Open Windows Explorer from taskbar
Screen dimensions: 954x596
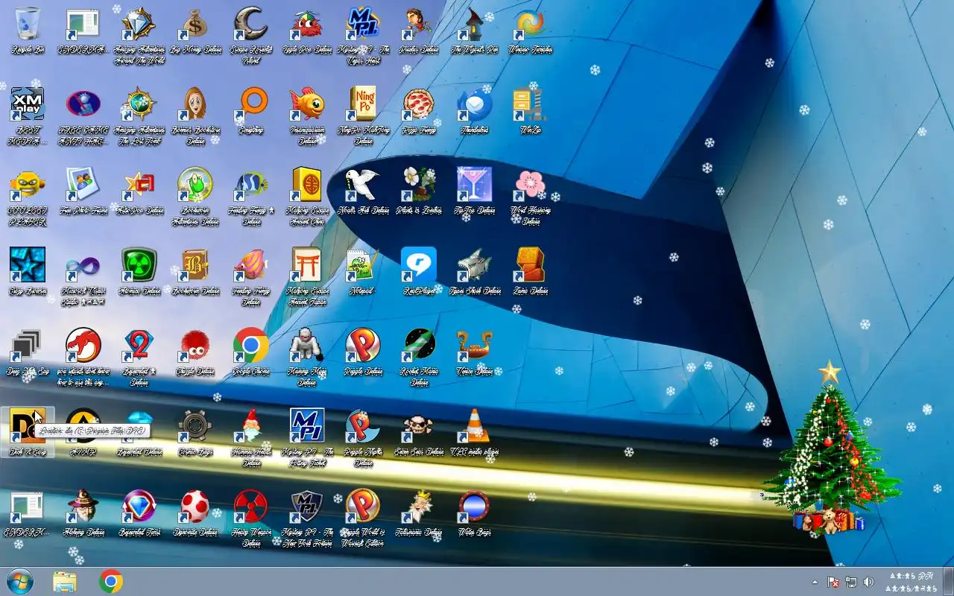coord(65,582)
